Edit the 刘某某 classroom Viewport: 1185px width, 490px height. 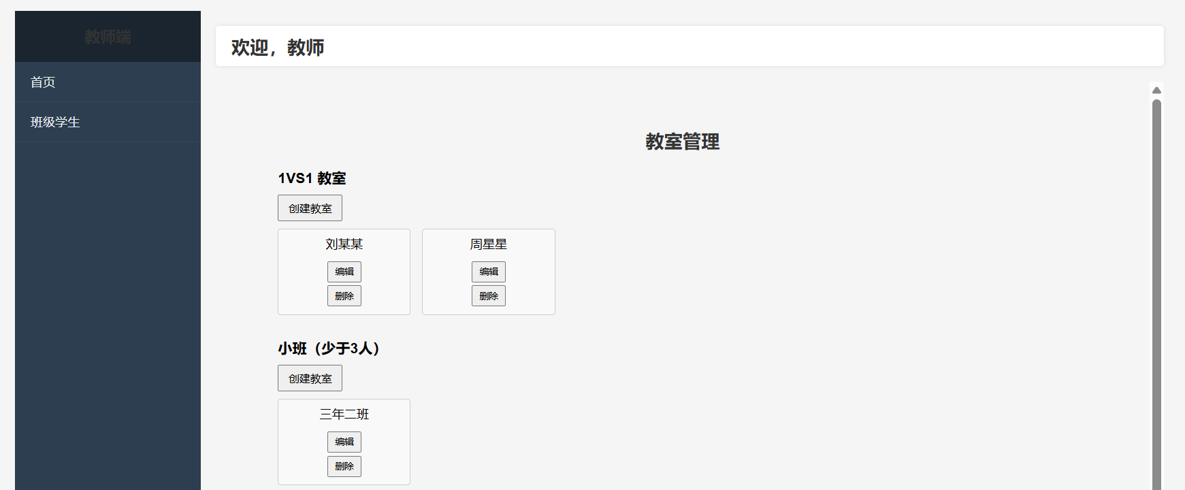[x=344, y=272]
